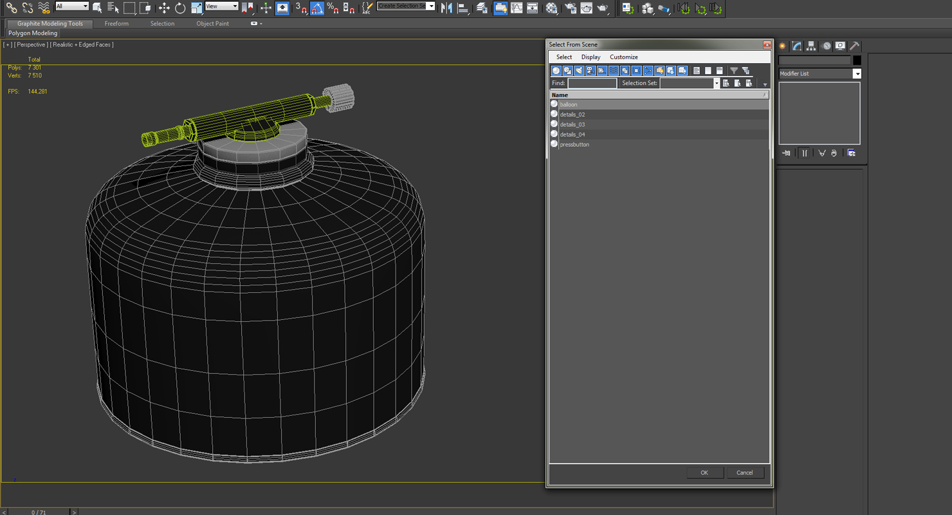Screen dimensions: 952x515
Task: Activate the Select Object arrow tool
Action: (97, 8)
